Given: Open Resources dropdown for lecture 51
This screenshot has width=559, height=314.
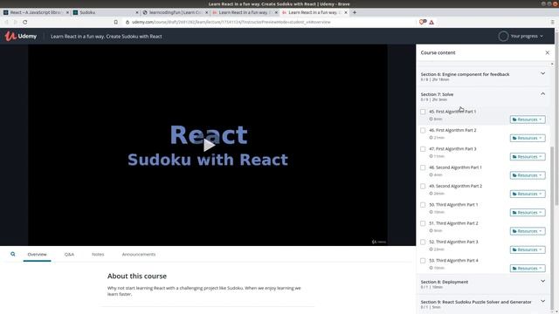Looking at the screenshot, I should (x=528, y=231).
